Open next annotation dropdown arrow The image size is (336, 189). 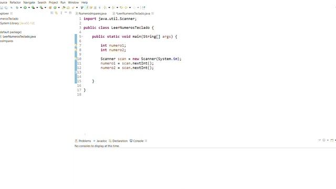pyautogui.click(x=109, y=7)
